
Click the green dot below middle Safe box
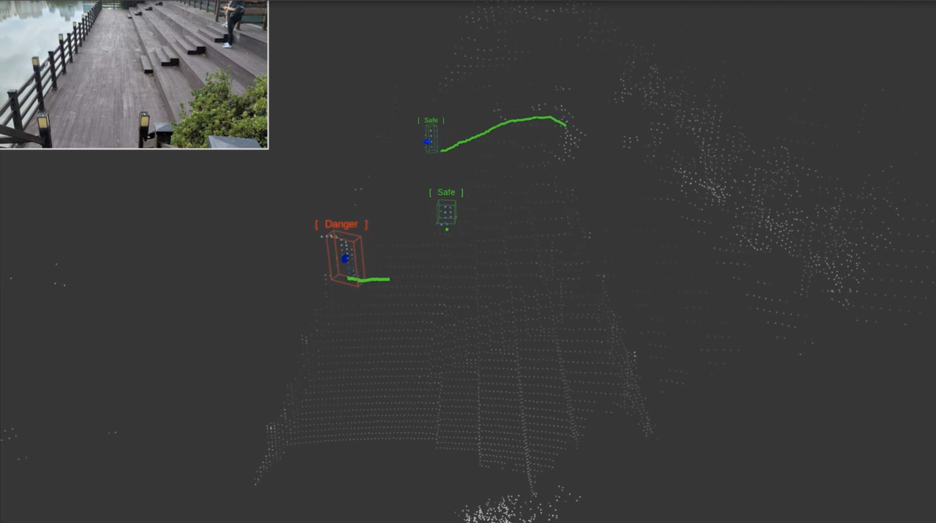coord(447,229)
